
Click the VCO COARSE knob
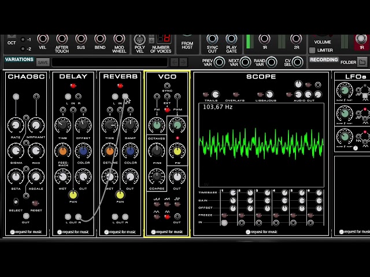coord(157,177)
